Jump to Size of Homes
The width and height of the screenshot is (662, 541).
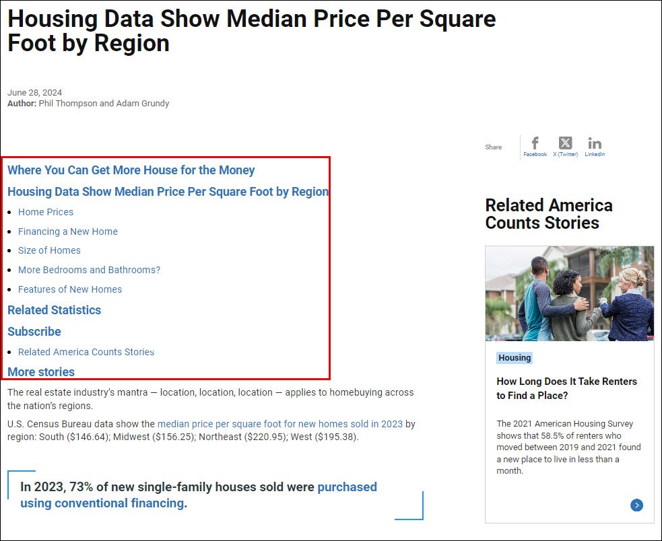click(49, 250)
